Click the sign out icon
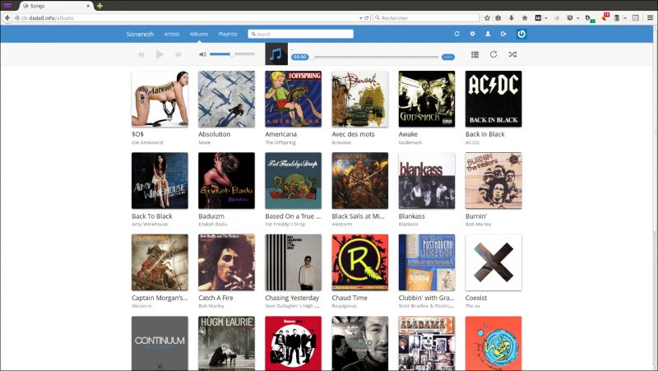 503,34
